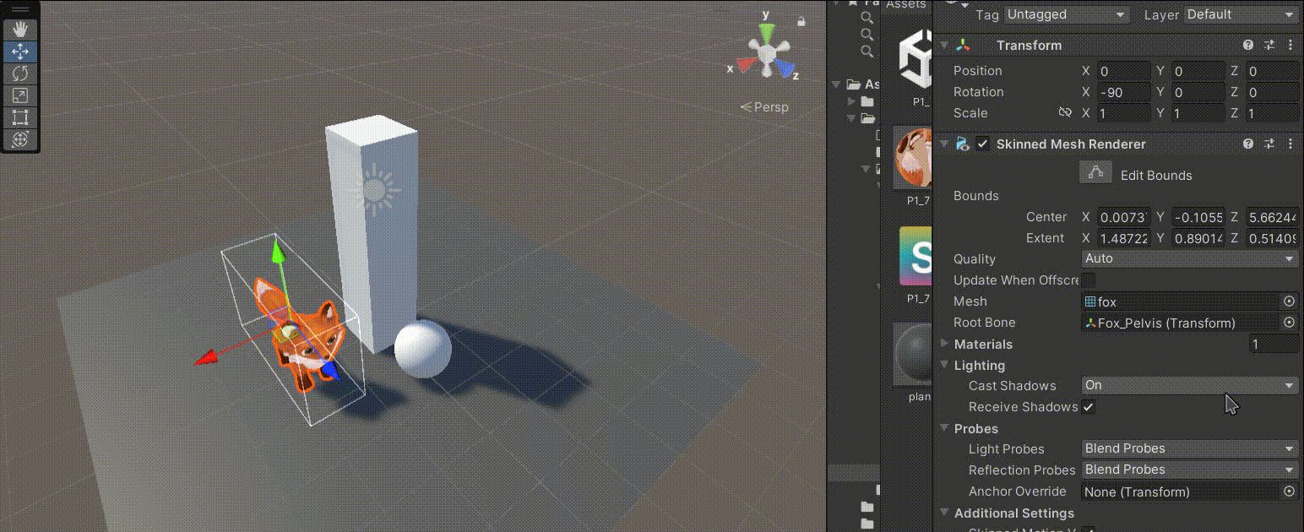Open the Assets breadcrumb in the Project panel

(906, 5)
